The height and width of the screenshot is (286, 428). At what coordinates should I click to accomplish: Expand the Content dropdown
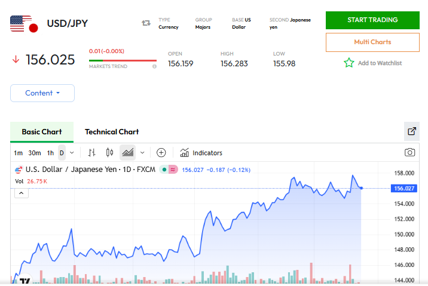[x=42, y=93]
